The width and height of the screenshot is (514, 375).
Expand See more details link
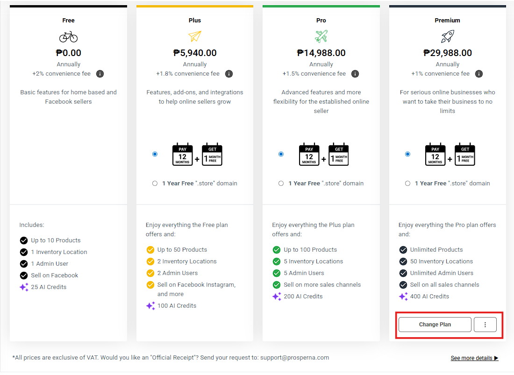point(474,358)
